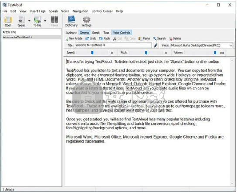Viewport: 239px width, 194px height.
Task: Maximize the TextAloud window
Action: click(219, 5)
